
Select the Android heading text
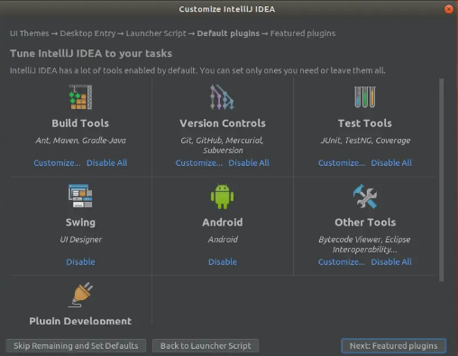coord(223,223)
